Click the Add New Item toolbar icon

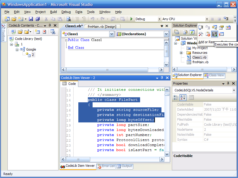tap(21, 19)
